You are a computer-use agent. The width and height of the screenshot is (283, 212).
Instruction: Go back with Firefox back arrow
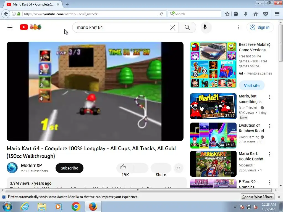click(6, 14)
